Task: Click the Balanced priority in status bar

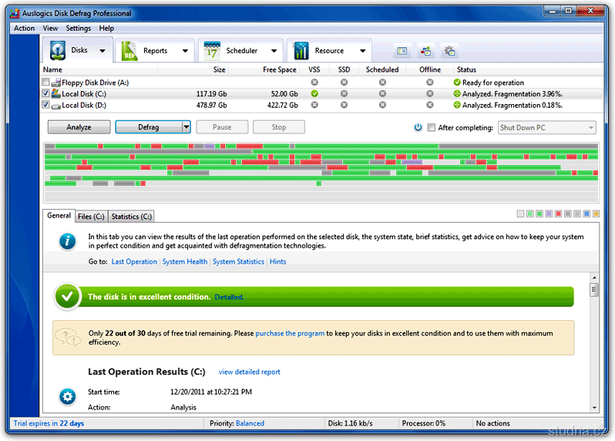Action: [250, 423]
